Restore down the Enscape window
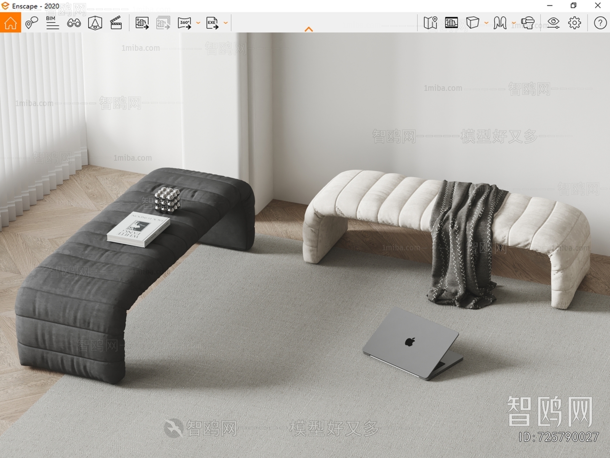The width and height of the screenshot is (610, 458). coord(573,6)
